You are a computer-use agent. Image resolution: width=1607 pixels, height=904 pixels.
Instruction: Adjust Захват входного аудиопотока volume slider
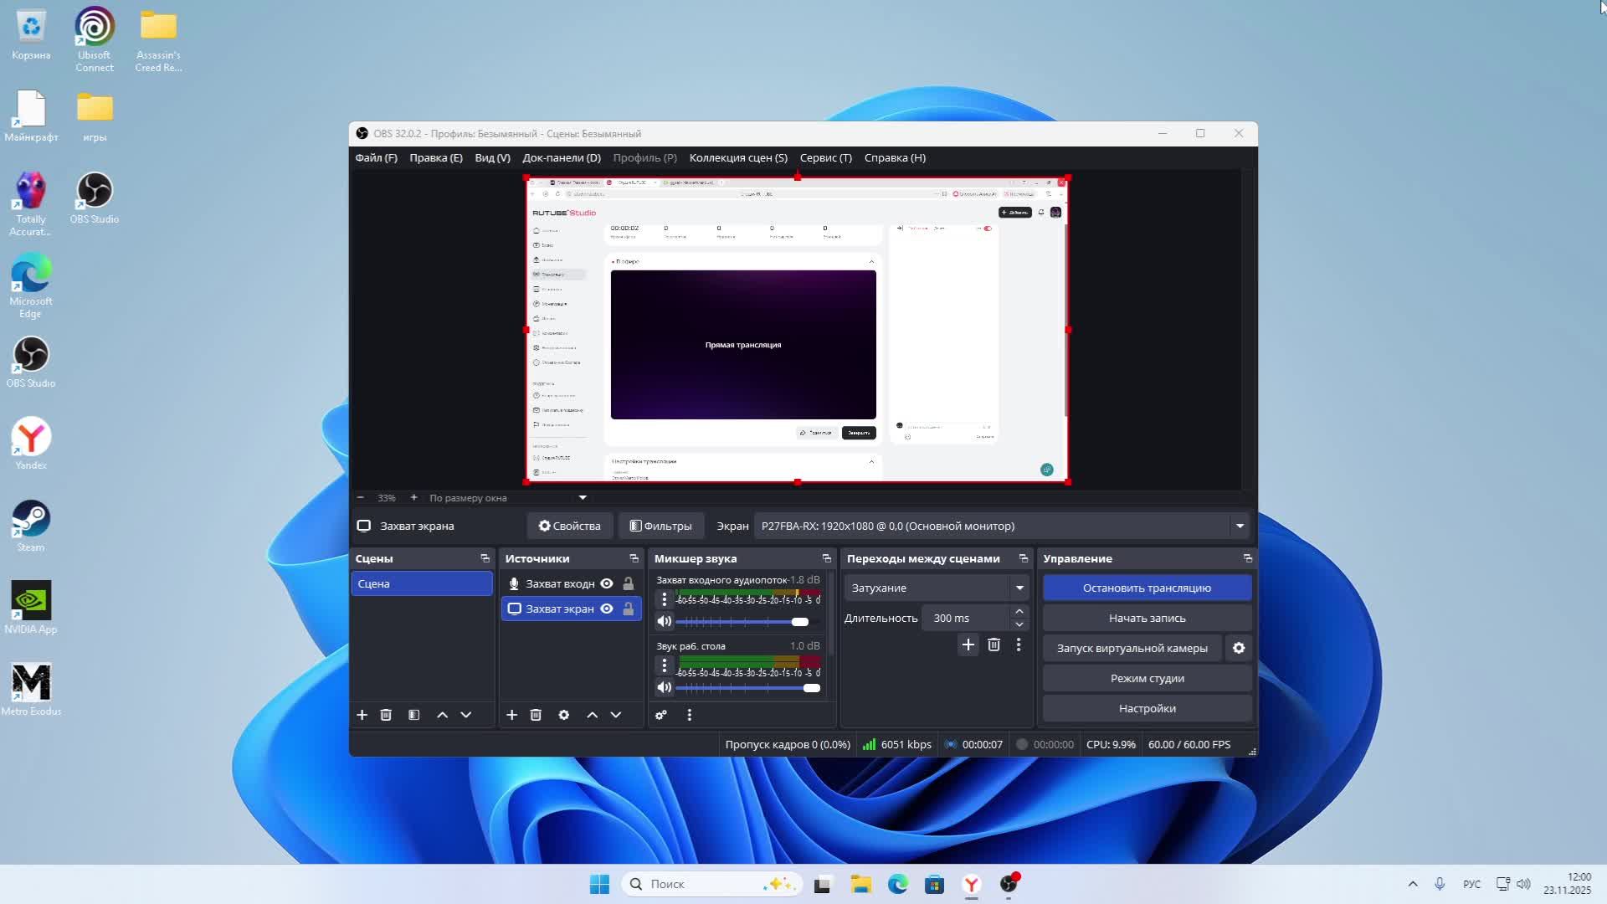pos(800,622)
